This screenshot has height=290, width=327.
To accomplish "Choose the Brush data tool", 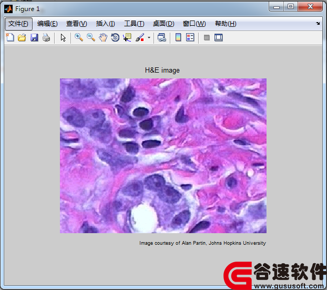I will pos(140,37).
